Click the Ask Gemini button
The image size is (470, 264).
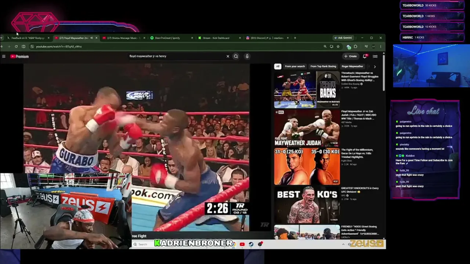[x=343, y=38]
